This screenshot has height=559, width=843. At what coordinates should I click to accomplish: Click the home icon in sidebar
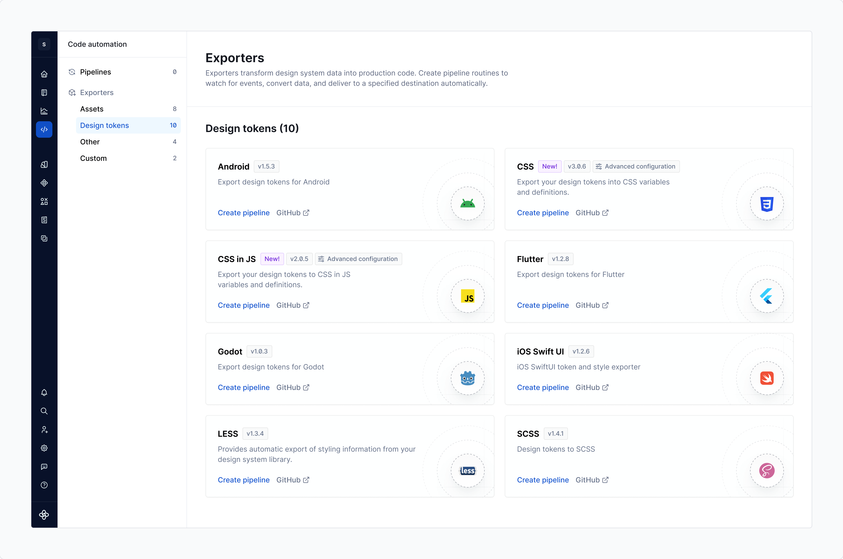[x=44, y=74]
